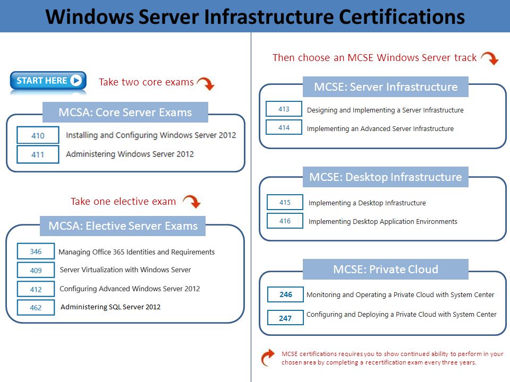Select the MCSE: Desktop Infrastructure header
The height and width of the screenshot is (382, 510).
386,177
